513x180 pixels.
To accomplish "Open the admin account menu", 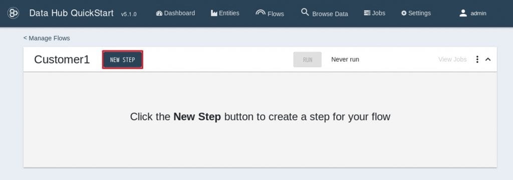I will pos(473,13).
